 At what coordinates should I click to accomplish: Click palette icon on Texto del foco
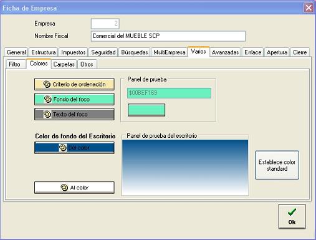pyautogui.click(x=47, y=114)
